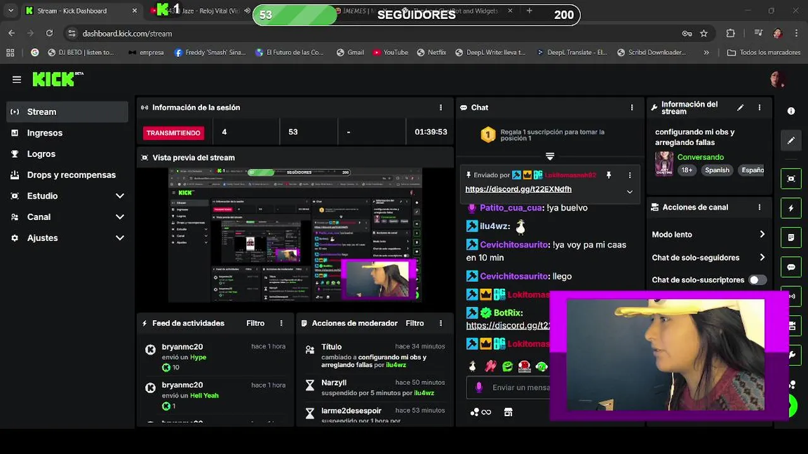The height and width of the screenshot is (454, 808).
Task: Open Todos los marcadores folder
Action: [763, 52]
